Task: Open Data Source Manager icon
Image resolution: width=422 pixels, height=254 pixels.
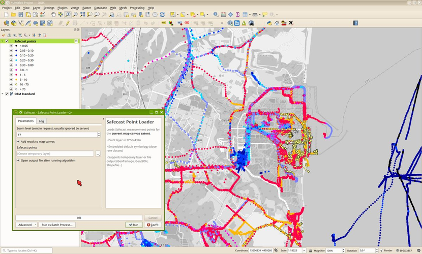Action: tap(6, 23)
